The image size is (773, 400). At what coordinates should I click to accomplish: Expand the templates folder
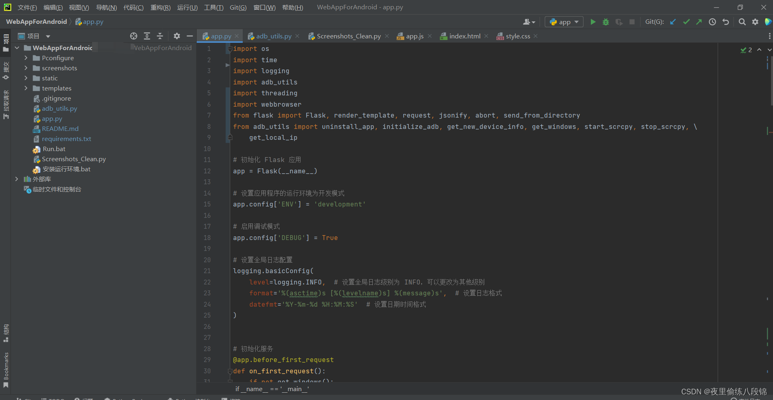point(25,88)
